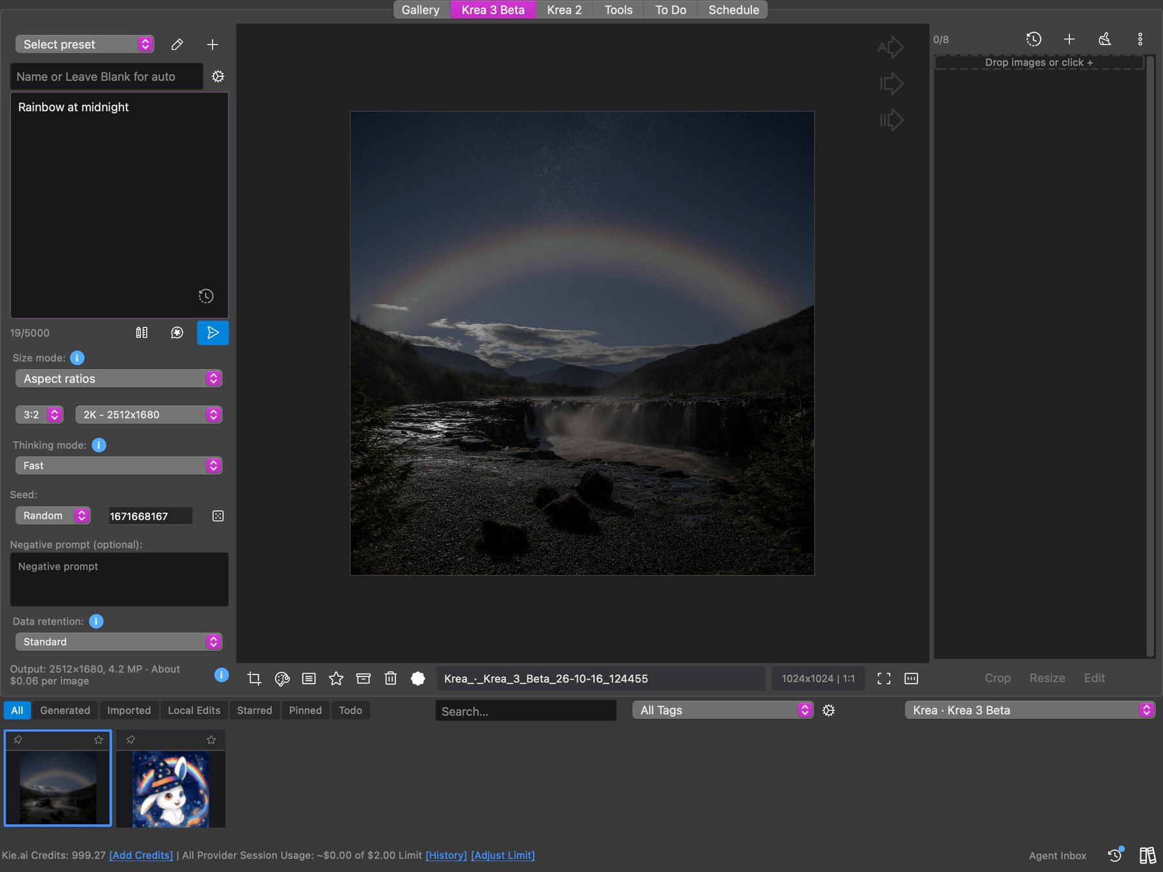Select the crop tool icon below image
The image size is (1163, 872).
click(x=255, y=678)
